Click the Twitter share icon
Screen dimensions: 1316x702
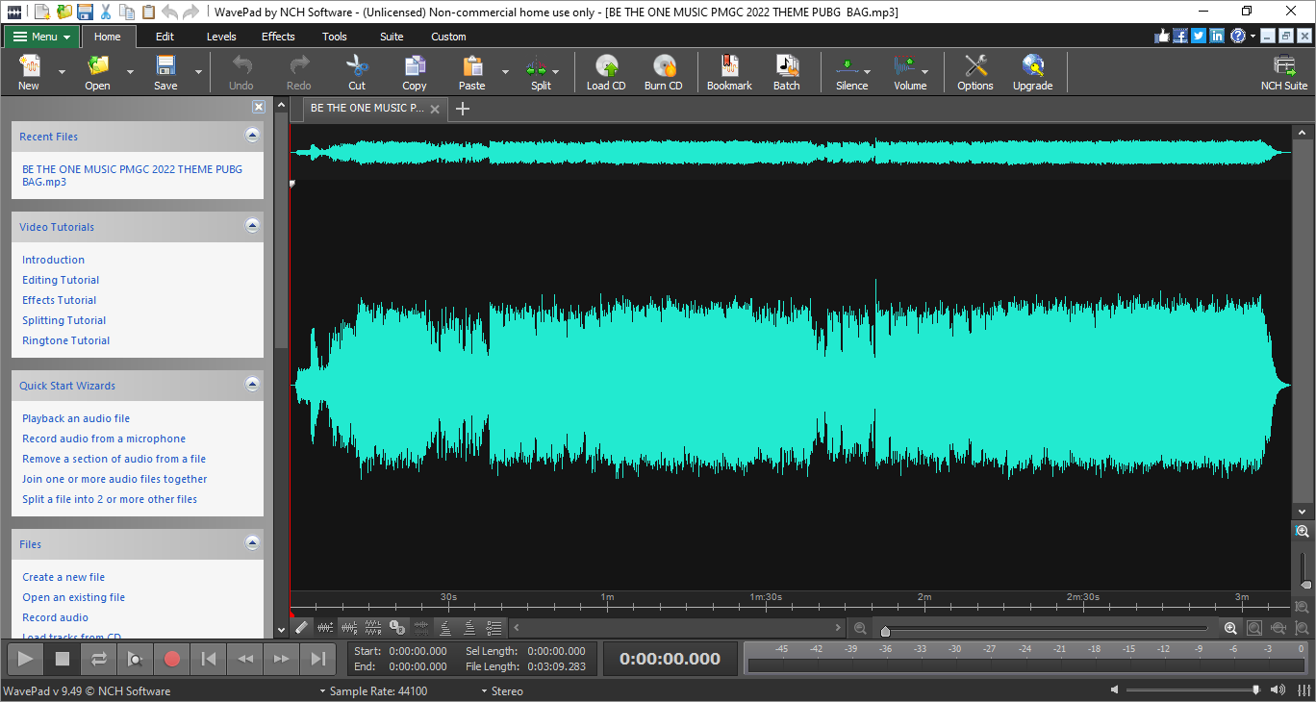click(1199, 36)
